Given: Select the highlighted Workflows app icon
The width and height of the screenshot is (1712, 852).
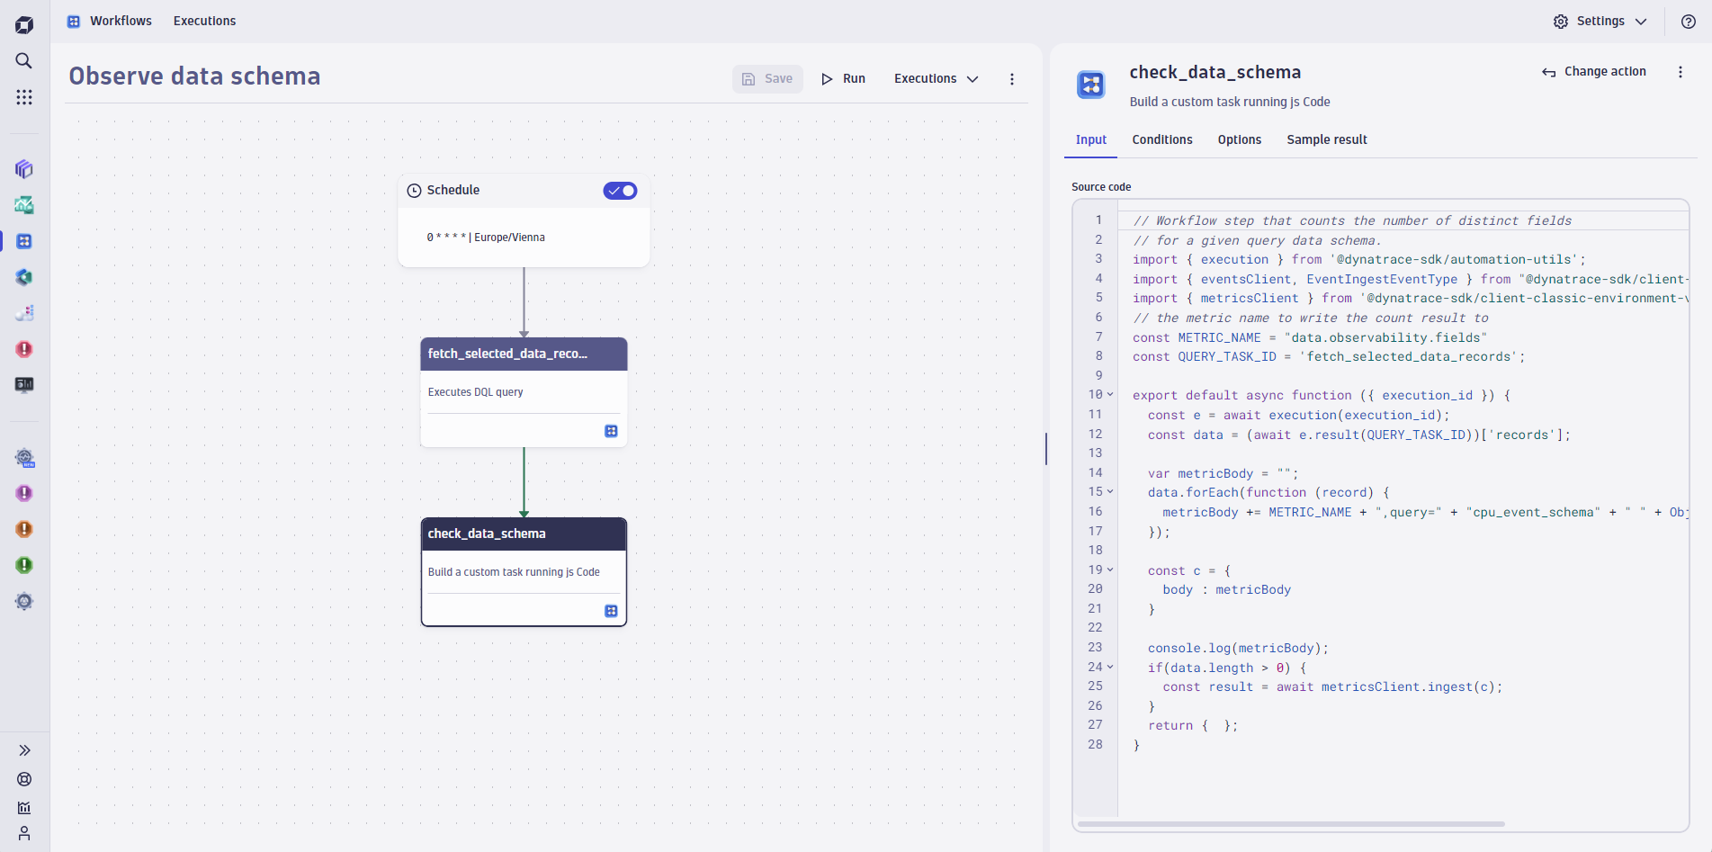Looking at the screenshot, I should click(x=23, y=241).
